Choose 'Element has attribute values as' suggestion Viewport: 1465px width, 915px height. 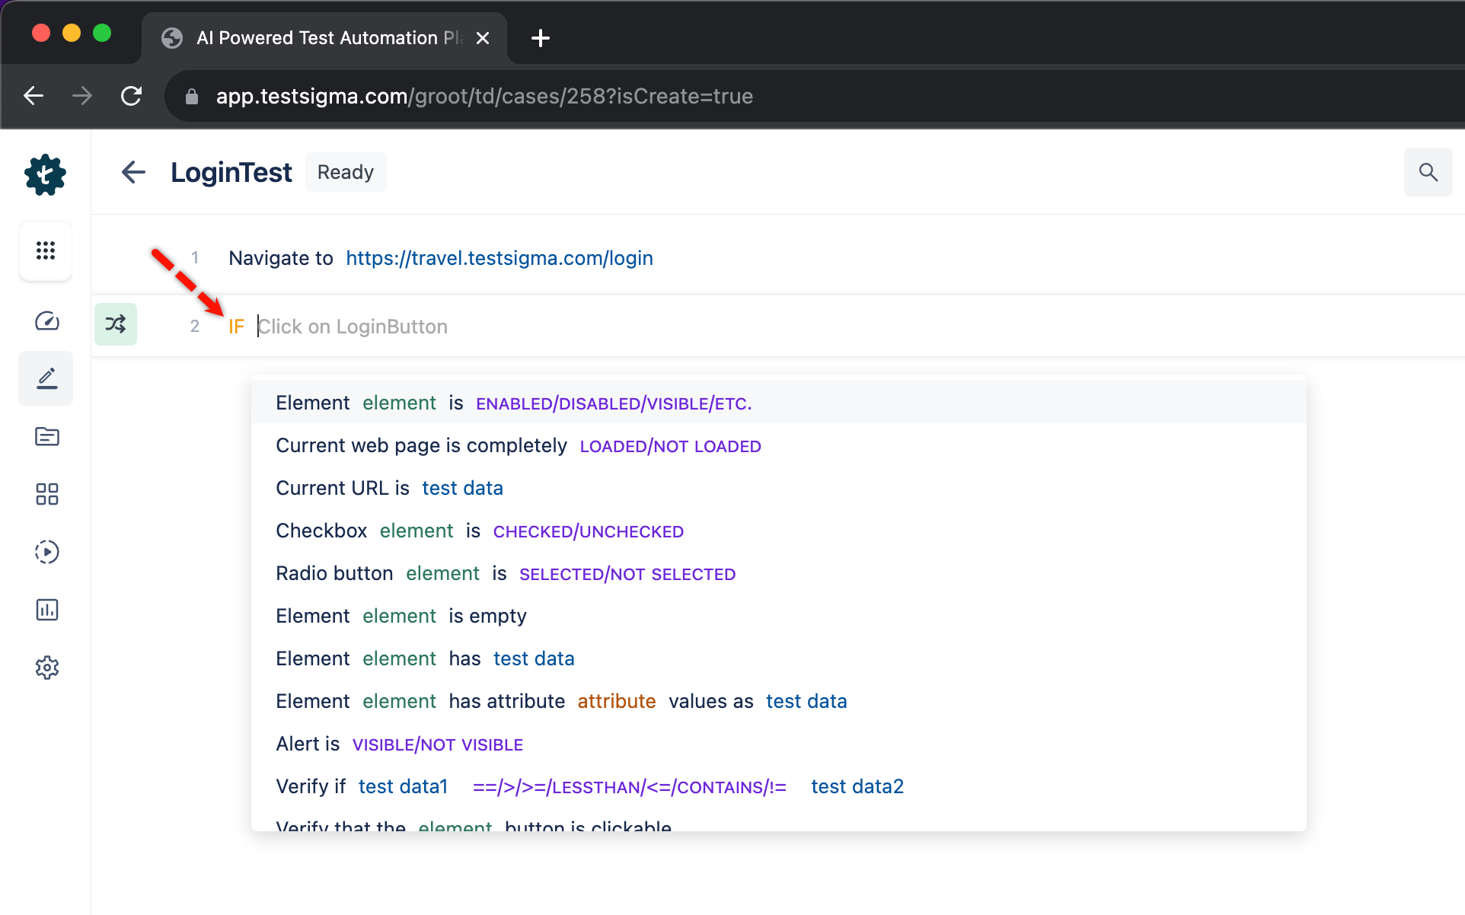[x=778, y=701]
